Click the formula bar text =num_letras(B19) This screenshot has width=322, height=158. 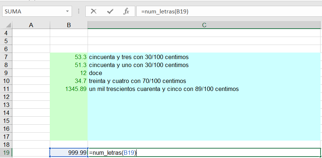pos(166,11)
